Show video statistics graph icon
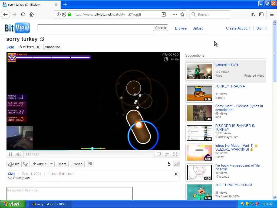This screenshot has height=208, width=277. point(176,164)
